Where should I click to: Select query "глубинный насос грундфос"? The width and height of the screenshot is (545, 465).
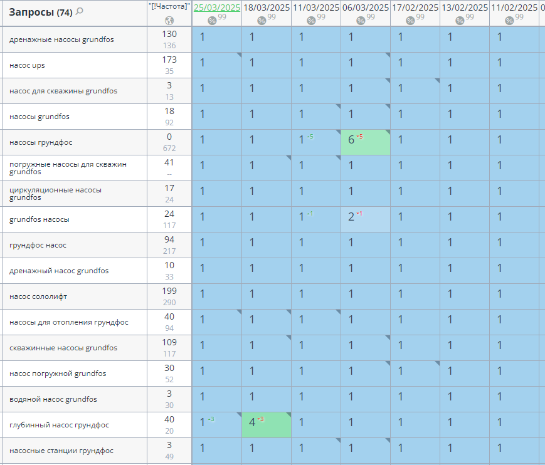(x=59, y=425)
